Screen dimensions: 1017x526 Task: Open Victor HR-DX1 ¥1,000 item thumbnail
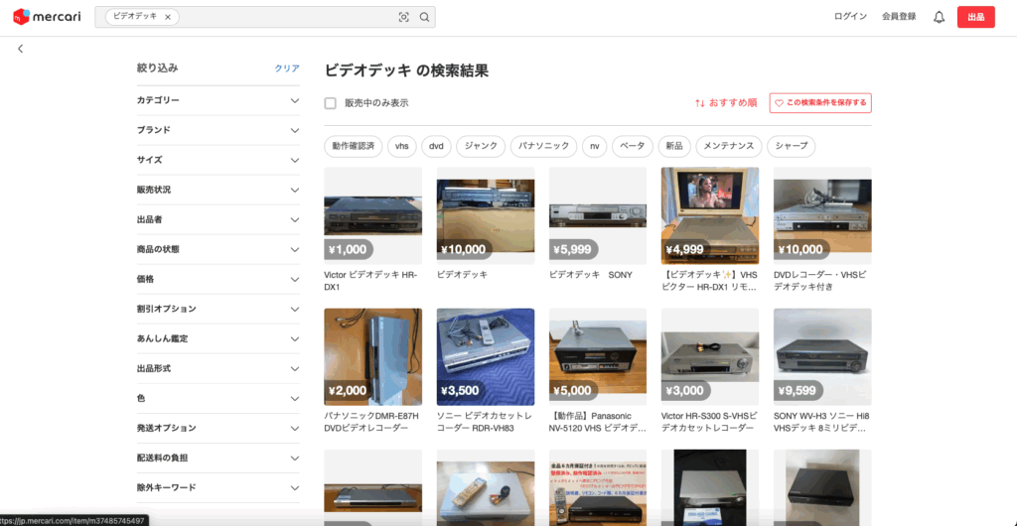pyautogui.click(x=373, y=215)
